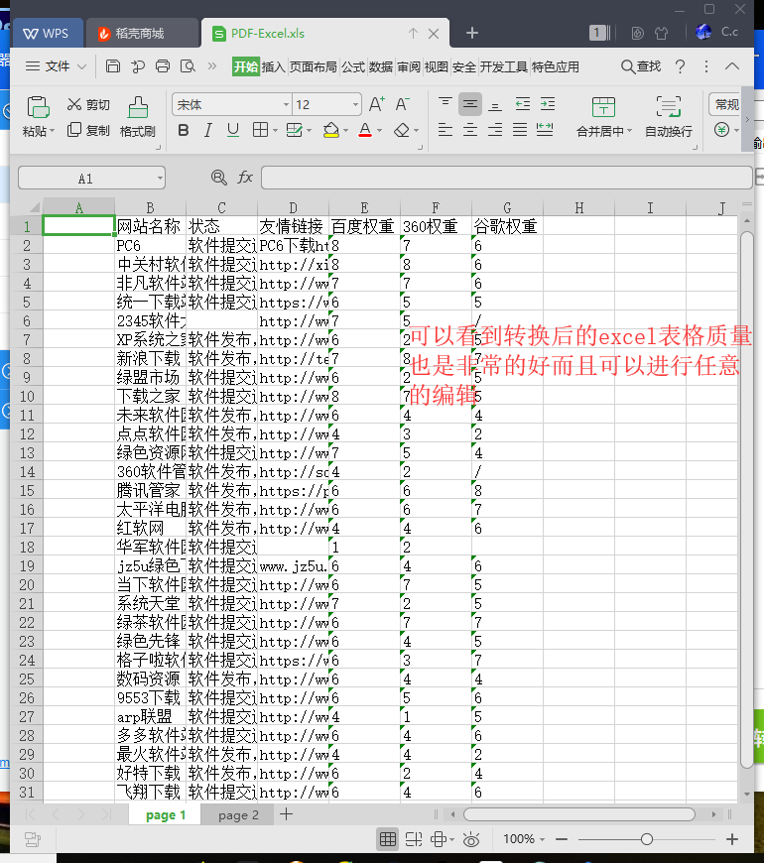Align text right icon
This screenshot has width=764, height=863.
495,130
